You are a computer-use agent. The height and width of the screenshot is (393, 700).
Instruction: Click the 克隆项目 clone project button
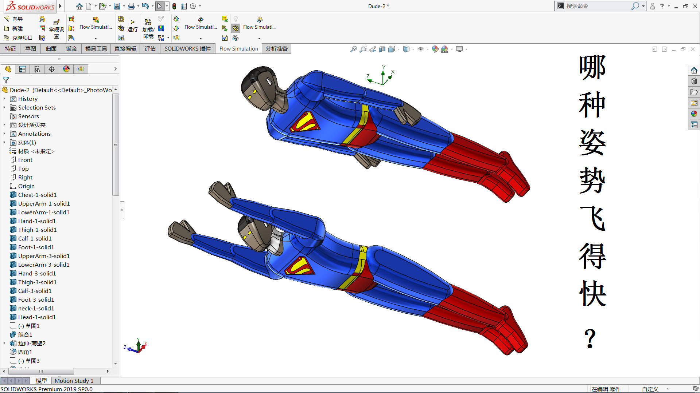[x=18, y=38]
